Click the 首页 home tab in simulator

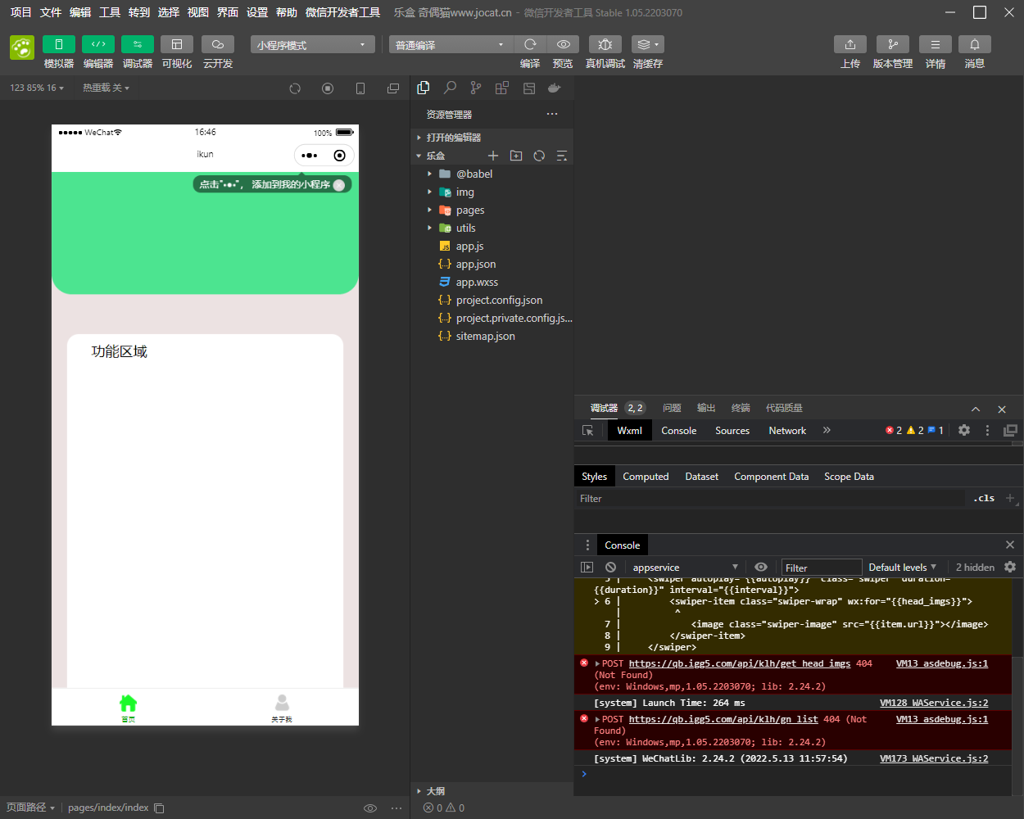coord(129,708)
